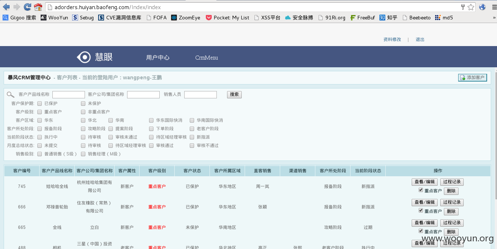The height and width of the screenshot is (249, 497).
Task: Click the 搜索 button
Action: pos(234,95)
